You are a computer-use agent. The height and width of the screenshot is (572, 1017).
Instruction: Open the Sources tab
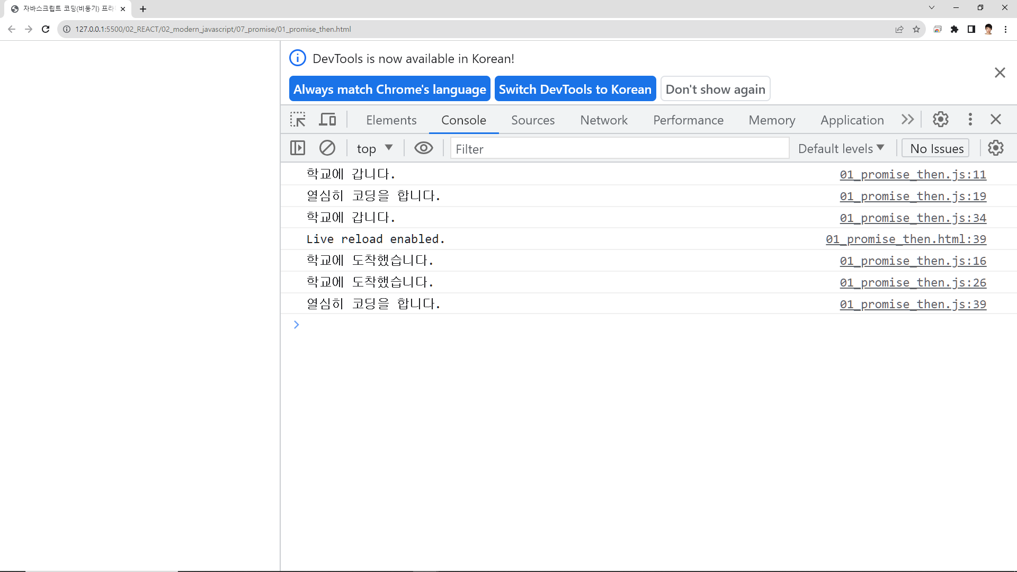click(532, 120)
